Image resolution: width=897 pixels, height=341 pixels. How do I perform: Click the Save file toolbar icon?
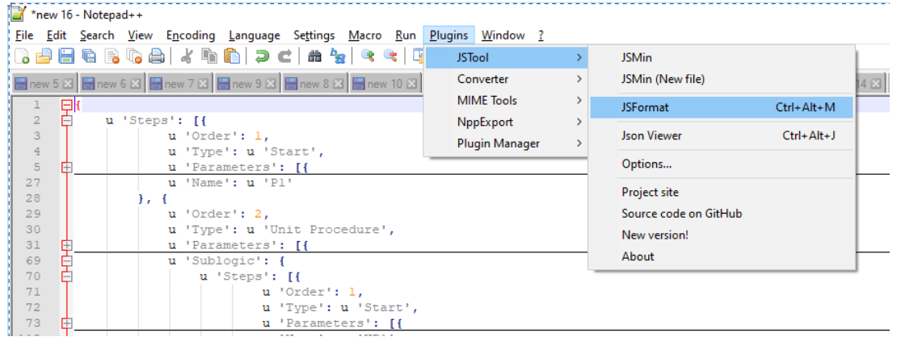[66, 56]
